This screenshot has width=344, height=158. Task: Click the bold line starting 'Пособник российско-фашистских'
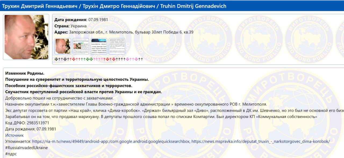[x=69, y=86]
